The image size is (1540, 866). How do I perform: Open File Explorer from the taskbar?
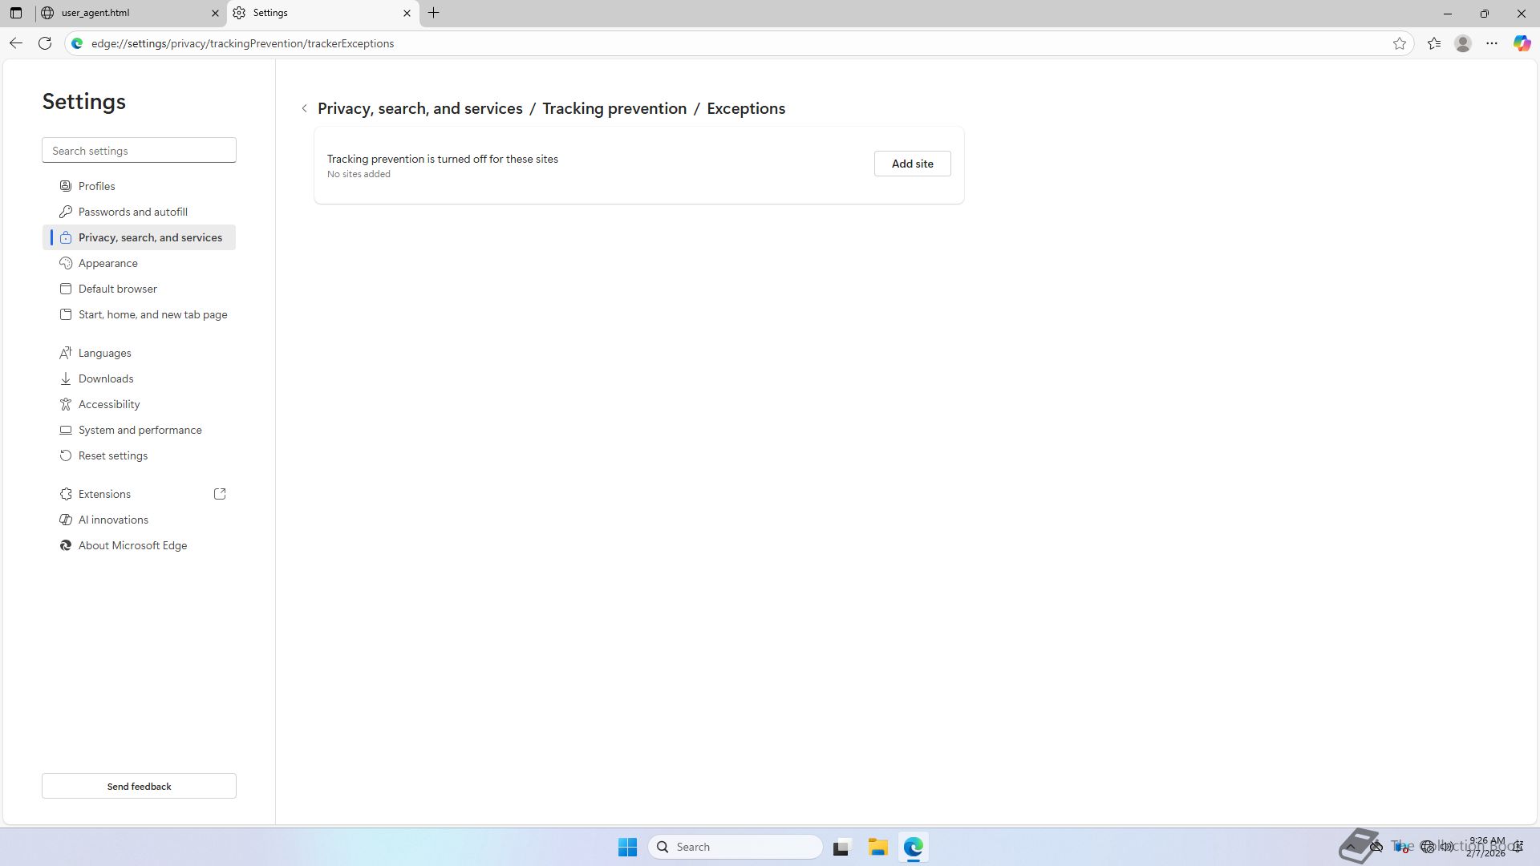[x=877, y=847]
